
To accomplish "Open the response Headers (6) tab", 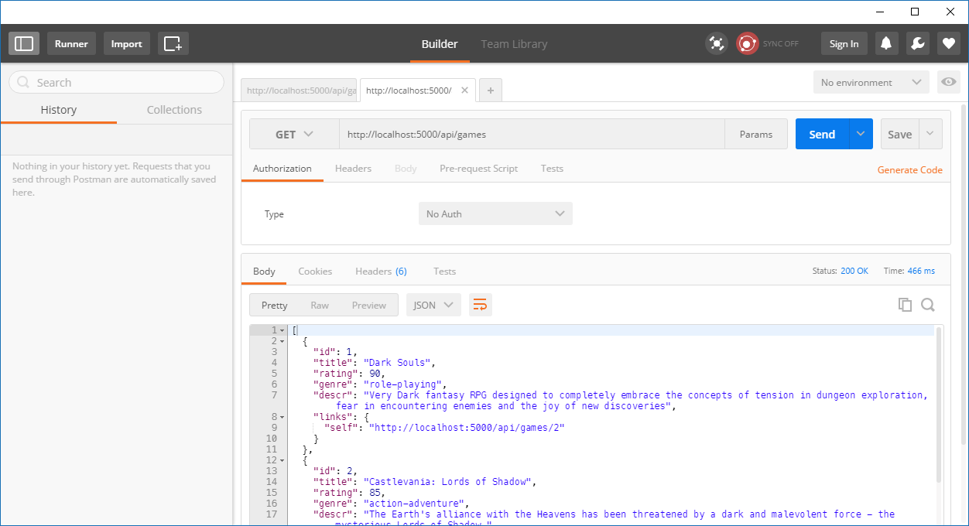I will click(381, 271).
